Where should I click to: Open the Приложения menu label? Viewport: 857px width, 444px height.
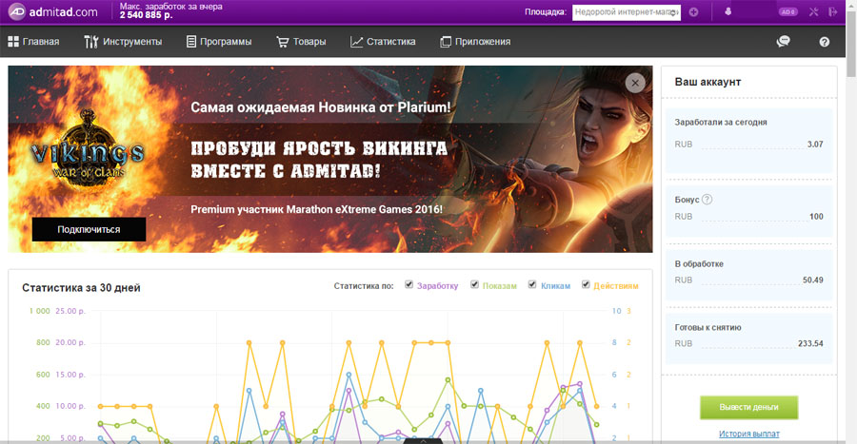pyautogui.click(x=483, y=42)
